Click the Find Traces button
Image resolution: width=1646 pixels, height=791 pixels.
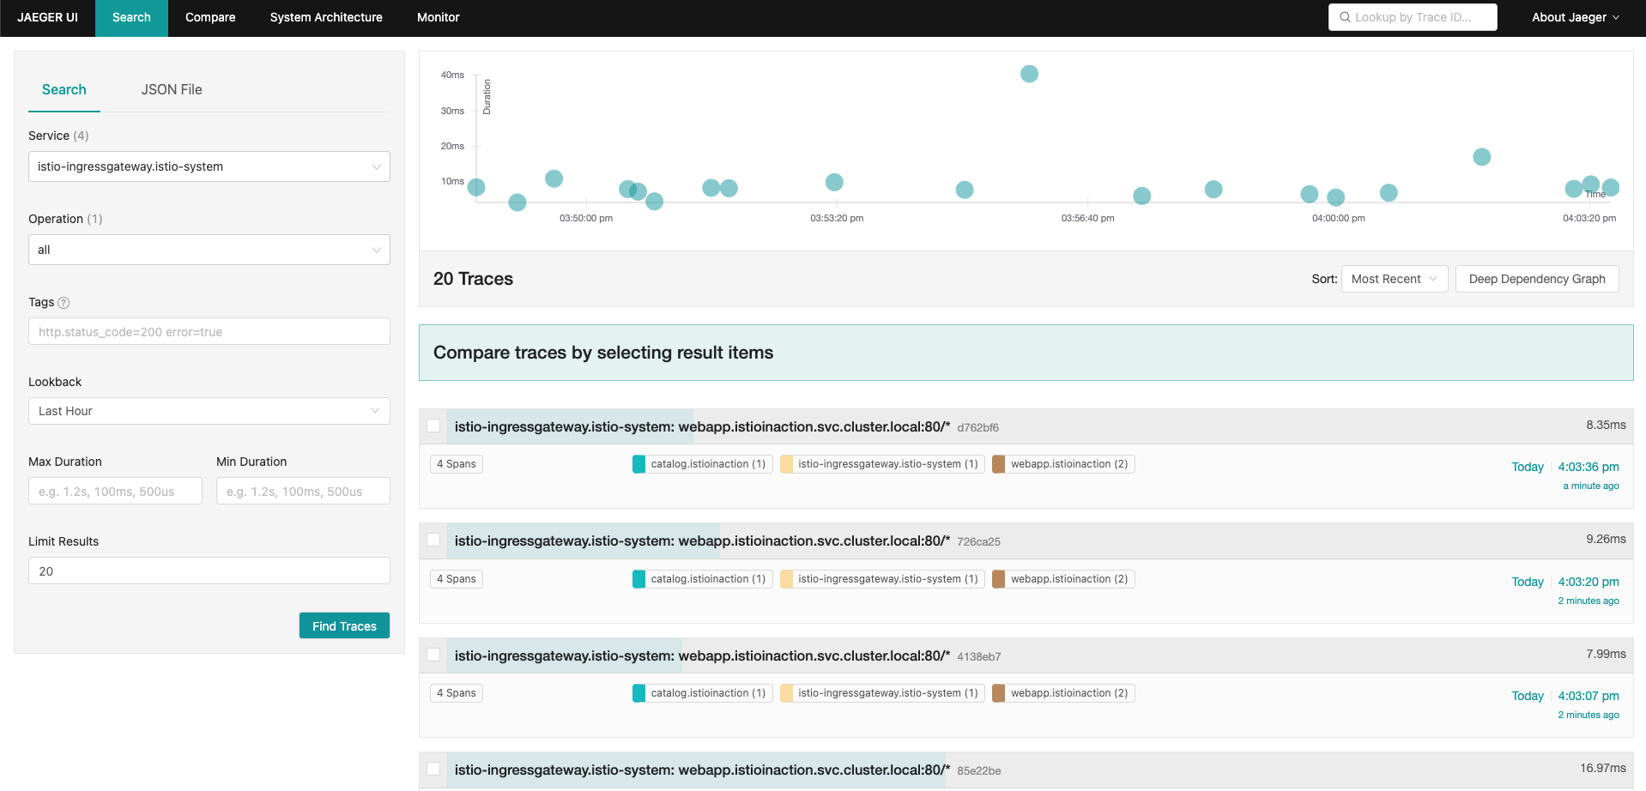tap(344, 625)
